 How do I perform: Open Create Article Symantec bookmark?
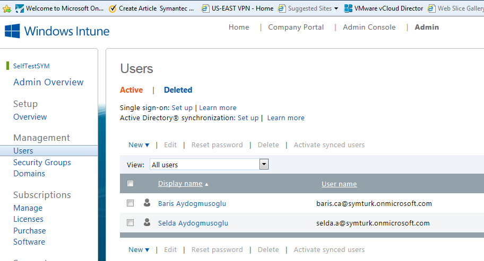click(x=152, y=8)
